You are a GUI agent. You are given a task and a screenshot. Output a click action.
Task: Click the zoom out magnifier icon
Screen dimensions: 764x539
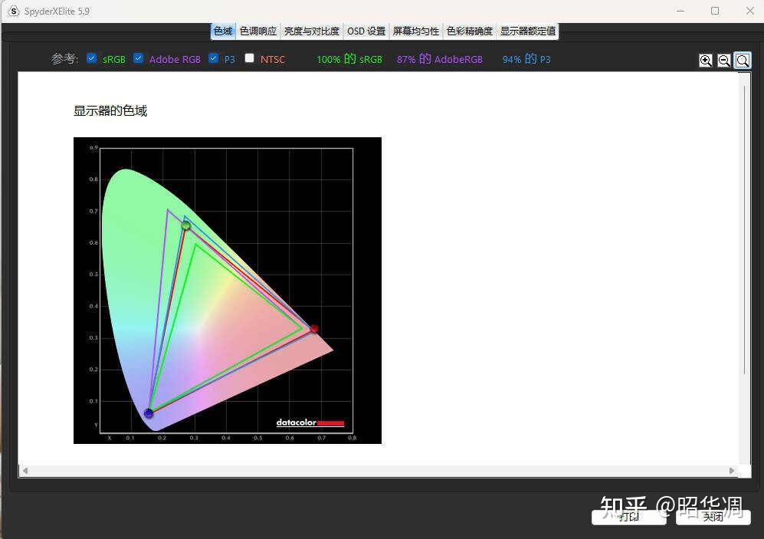tap(724, 61)
